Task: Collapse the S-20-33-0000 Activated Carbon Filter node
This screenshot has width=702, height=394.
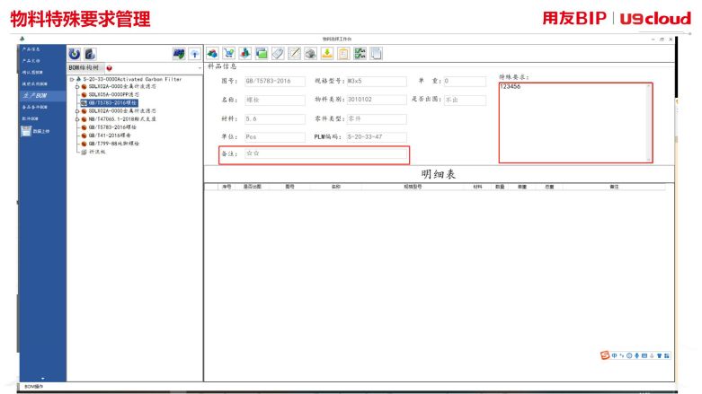Action: 72,79
